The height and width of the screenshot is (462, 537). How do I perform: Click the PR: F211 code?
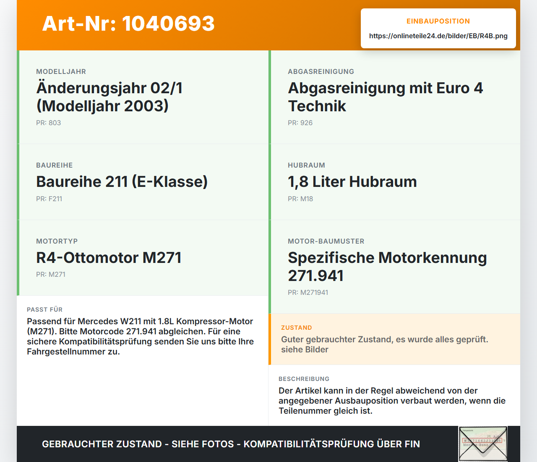tap(49, 199)
